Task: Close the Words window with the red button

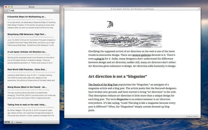Action: tap(6, 7)
